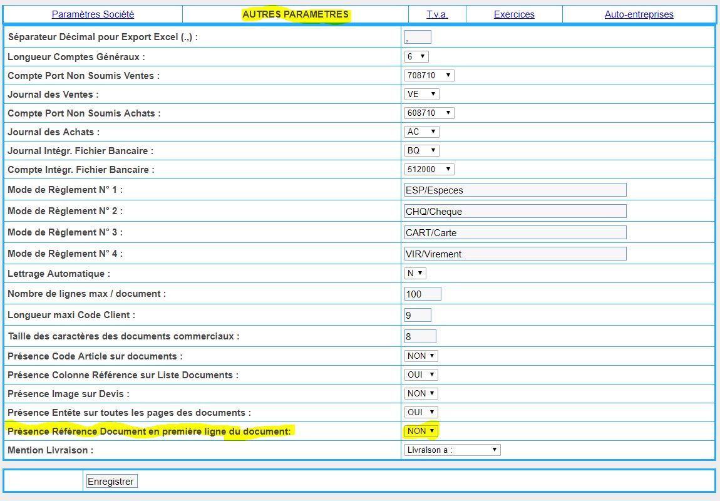Viewport: 720px width, 501px height.
Task: Click the Enregistrer button
Action: [111, 482]
